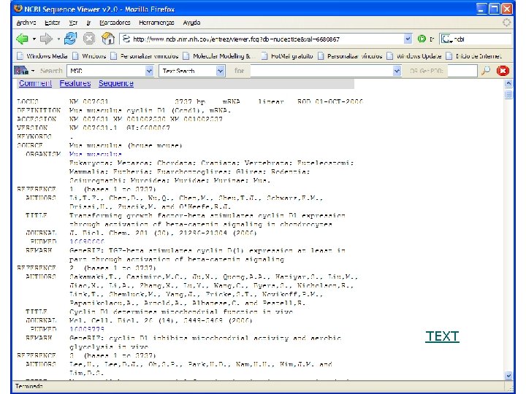Open the Archivo menu
This screenshot has height=394, width=526.
(x=26, y=23)
